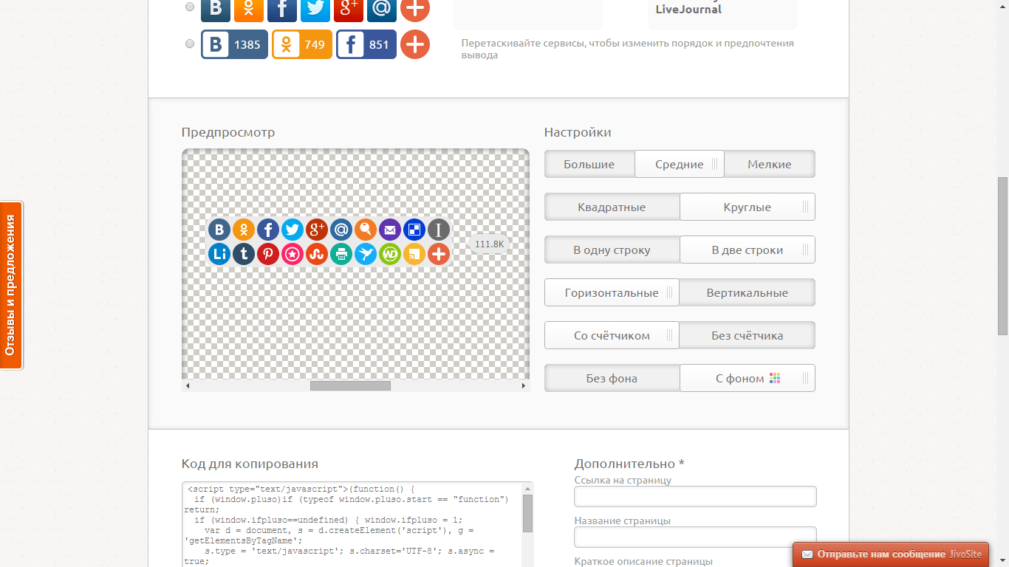Click the red Pinterest icon in the preview
Image resolution: width=1009 pixels, height=567 pixels.
pyautogui.click(x=268, y=254)
